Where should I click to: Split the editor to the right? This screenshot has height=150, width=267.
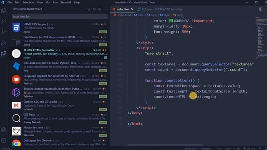pyautogui.click(x=260, y=9)
